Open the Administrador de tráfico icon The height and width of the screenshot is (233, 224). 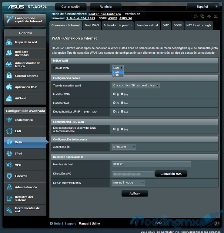tap(9, 64)
